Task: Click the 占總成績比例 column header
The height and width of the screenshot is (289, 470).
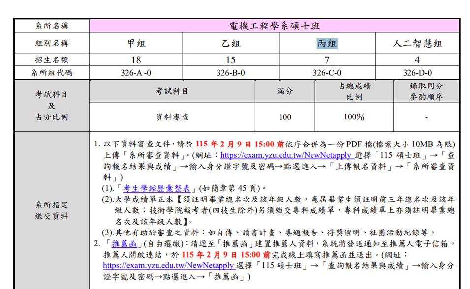Action: tap(354, 91)
